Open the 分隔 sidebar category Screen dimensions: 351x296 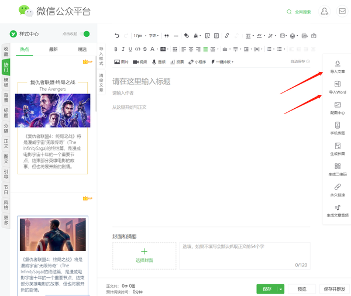(x=6, y=129)
